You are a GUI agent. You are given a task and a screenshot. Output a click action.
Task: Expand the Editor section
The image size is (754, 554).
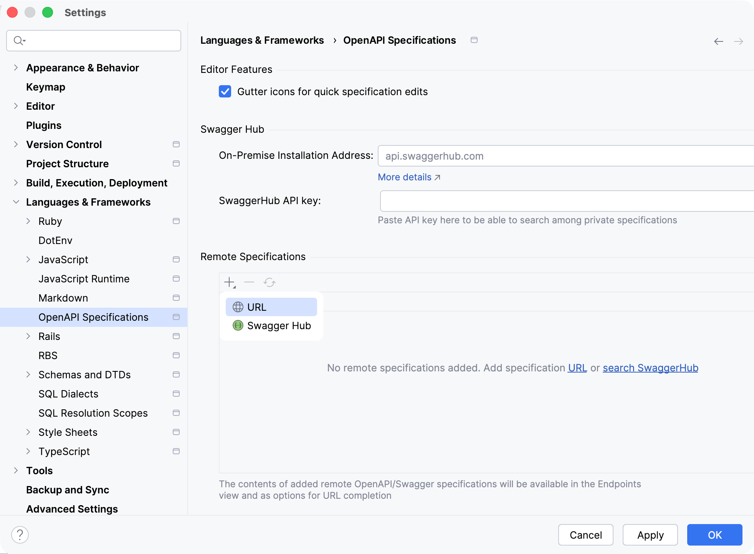(x=16, y=106)
